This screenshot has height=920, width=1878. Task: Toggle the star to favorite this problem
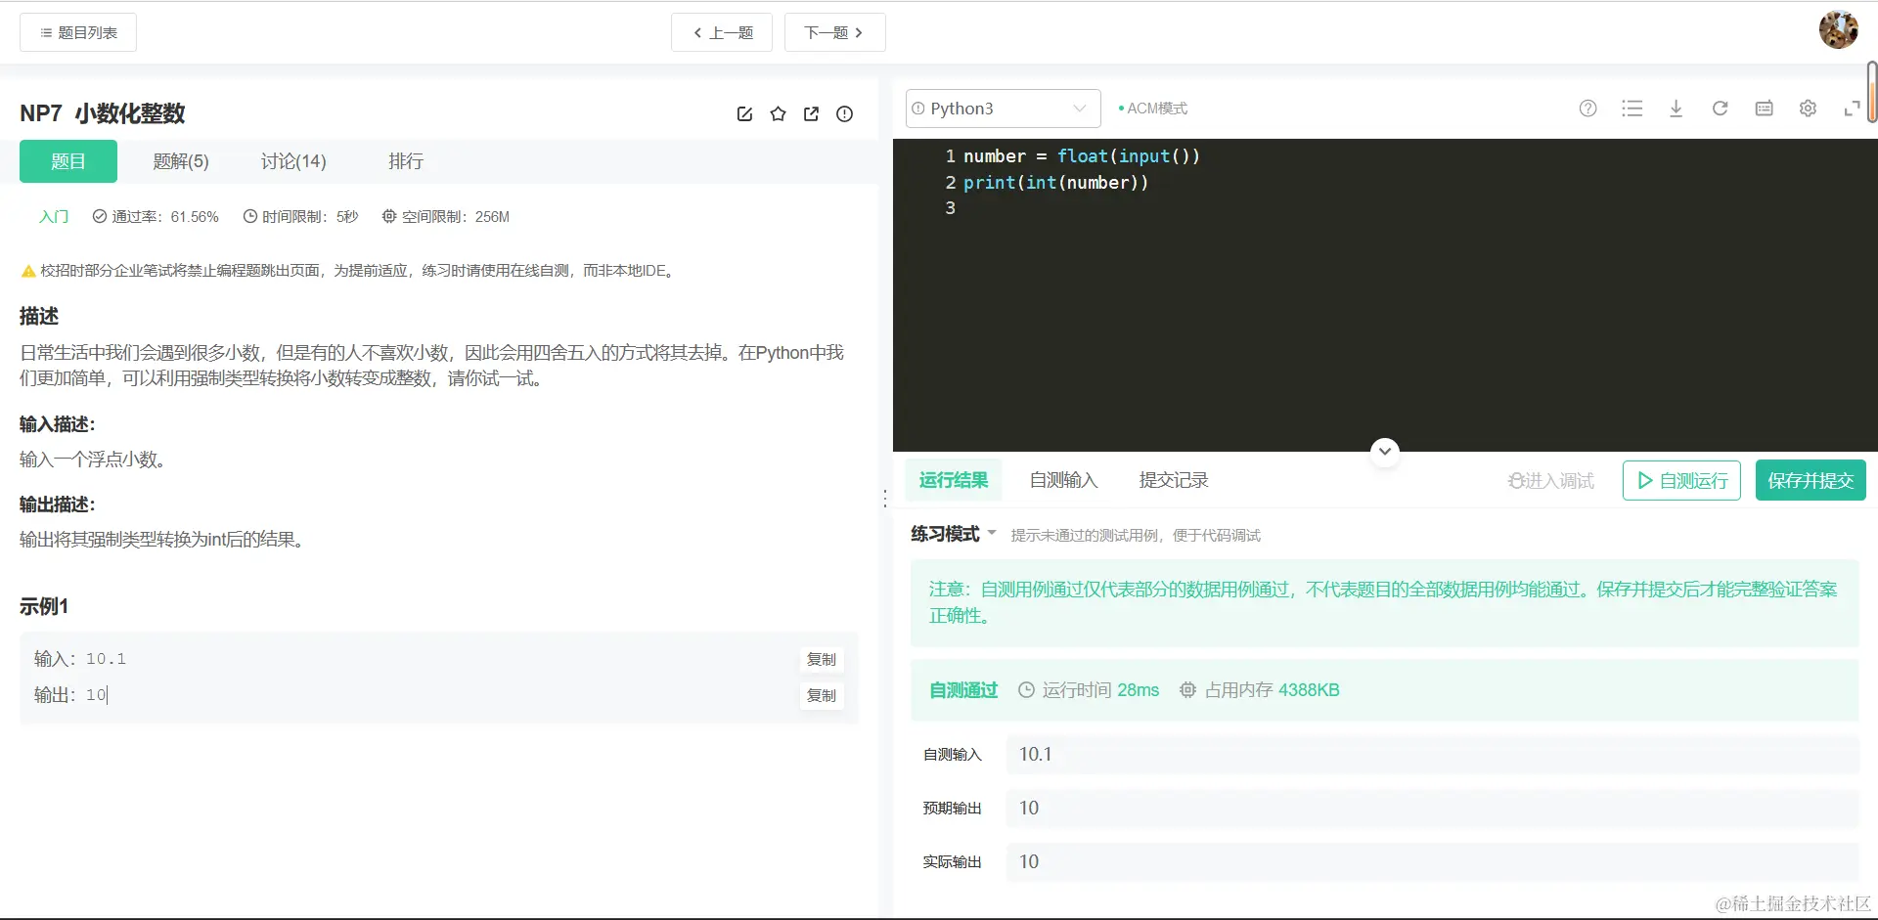(778, 114)
